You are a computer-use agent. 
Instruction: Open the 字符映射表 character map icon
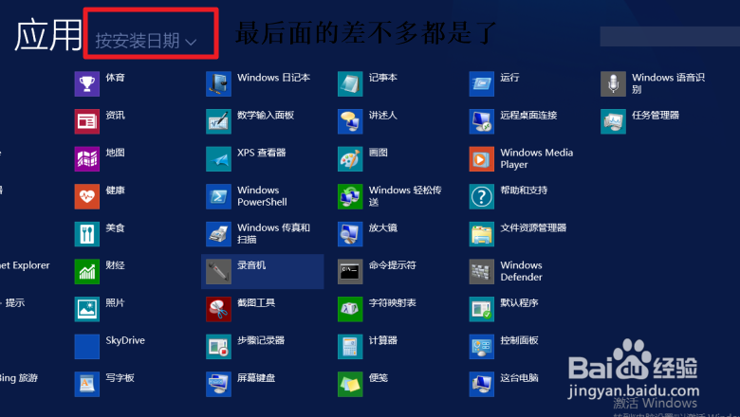click(350, 309)
